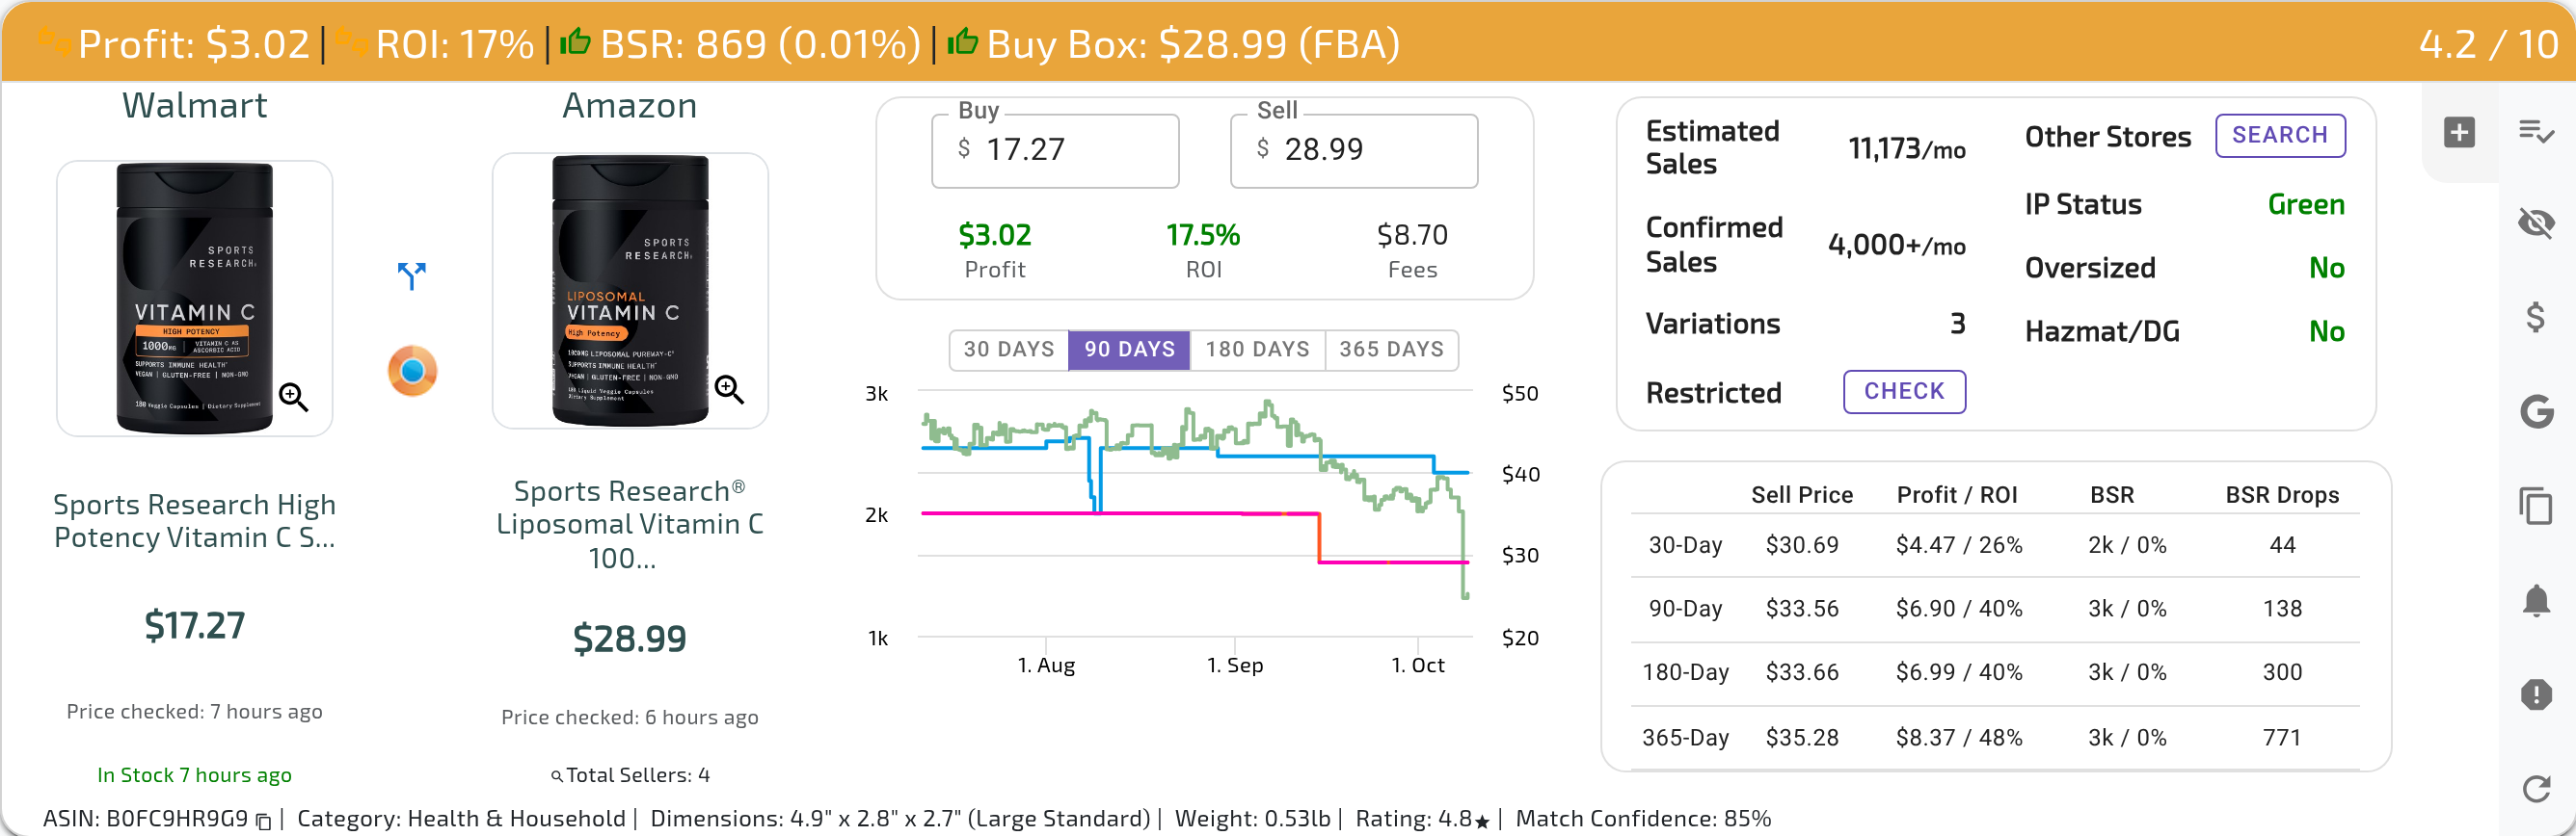Select the 90 DAYS chart tab
The image size is (2576, 836).
click(1129, 350)
